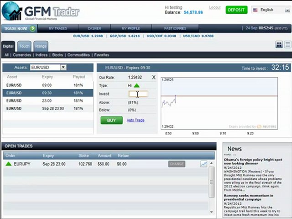The image size is (292, 219).
Task: Click the USD/CAD ticker quote
Action: click(198, 36)
